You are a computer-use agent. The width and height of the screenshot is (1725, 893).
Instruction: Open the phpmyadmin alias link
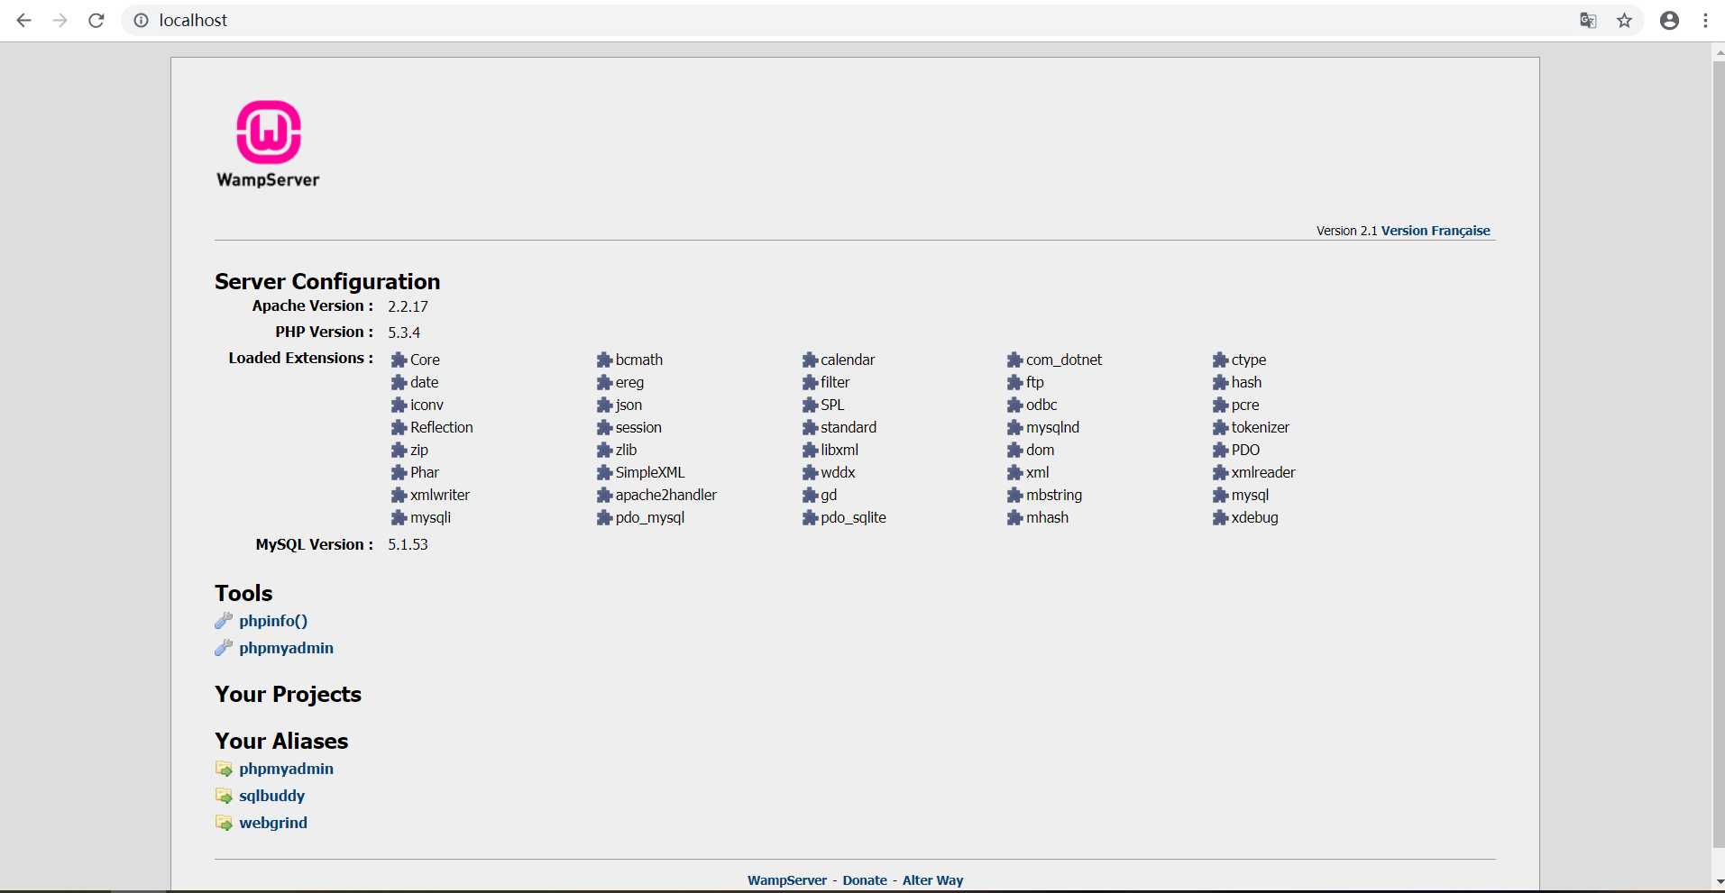pos(286,769)
